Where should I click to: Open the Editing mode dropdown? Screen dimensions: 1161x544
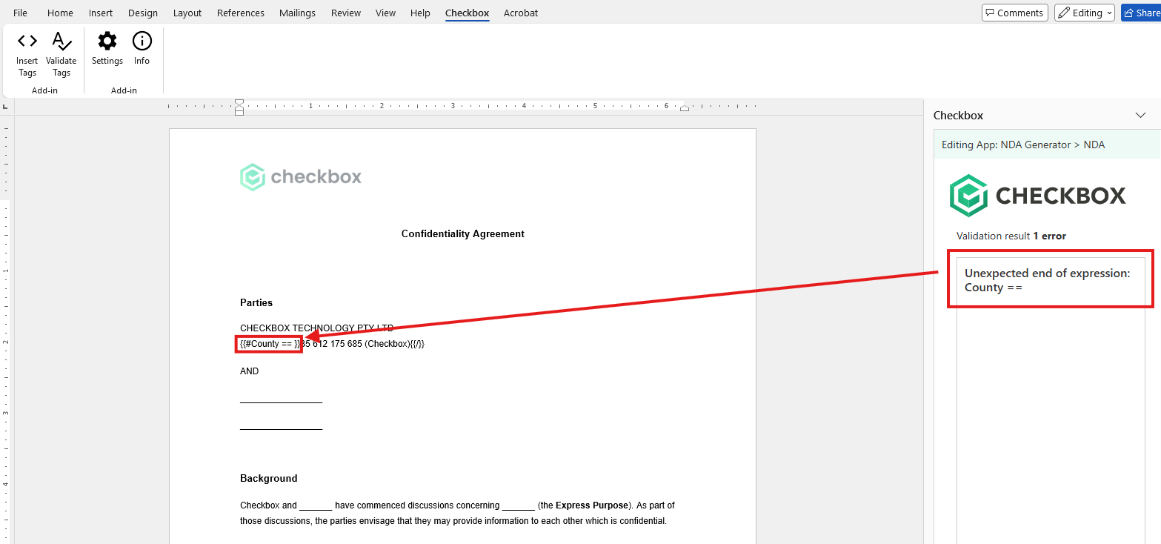point(1085,13)
